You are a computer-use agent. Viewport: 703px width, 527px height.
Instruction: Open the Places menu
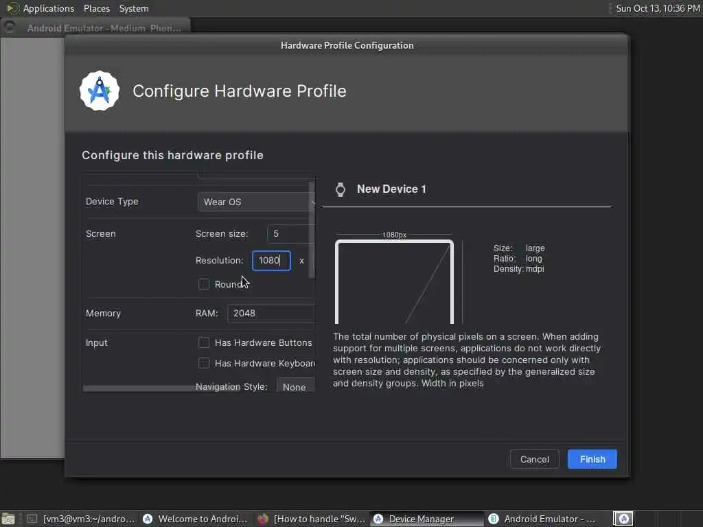tap(97, 8)
